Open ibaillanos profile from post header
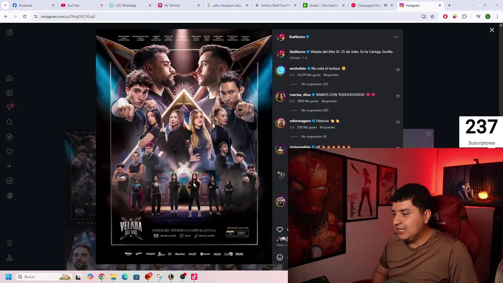503x283 pixels. pos(297,37)
